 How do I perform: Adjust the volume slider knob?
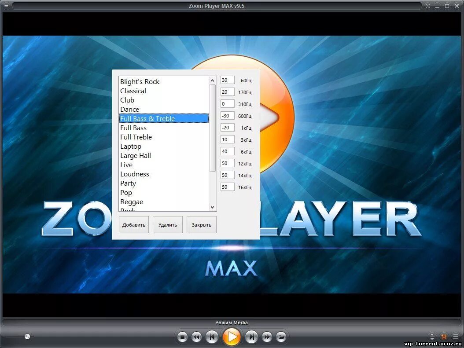[27, 337]
